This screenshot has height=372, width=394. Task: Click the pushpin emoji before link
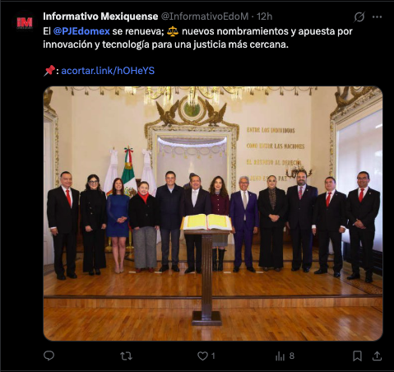click(x=49, y=71)
